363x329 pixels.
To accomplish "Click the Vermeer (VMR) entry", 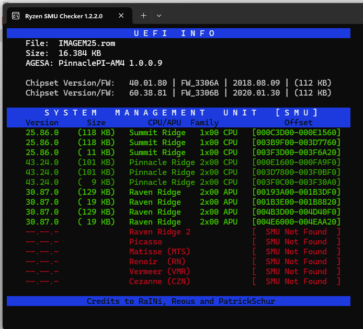I will point(160,272).
